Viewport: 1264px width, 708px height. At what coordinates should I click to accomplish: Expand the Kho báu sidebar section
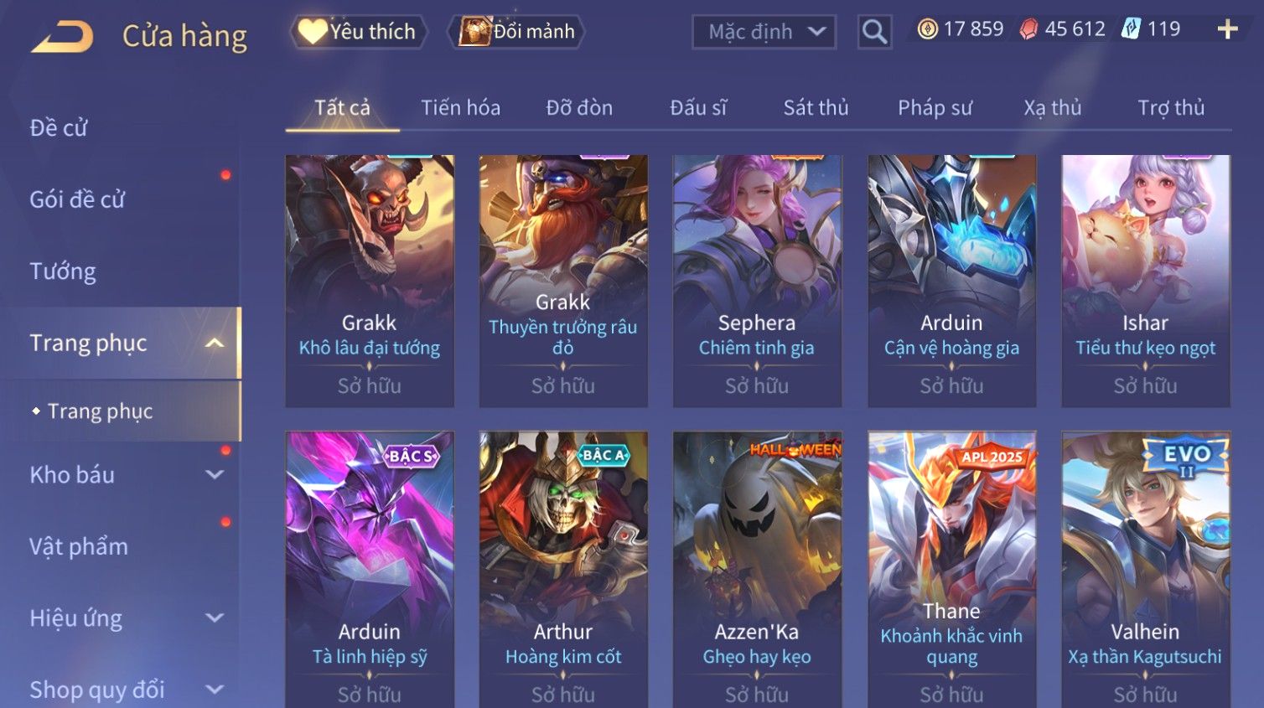pyautogui.click(x=215, y=474)
